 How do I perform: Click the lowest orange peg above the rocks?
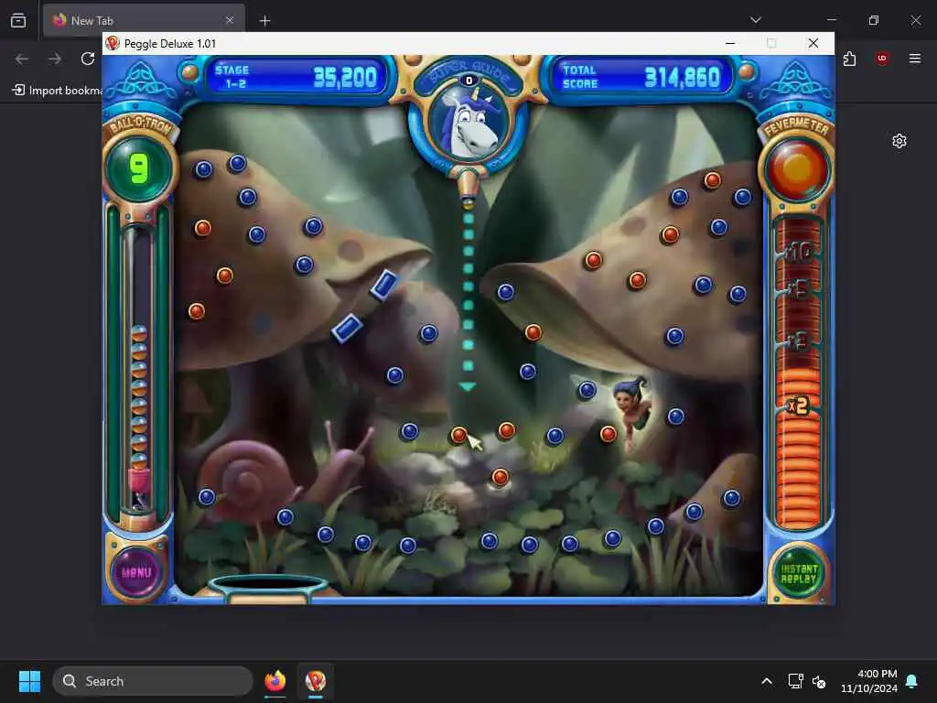pos(501,477)
